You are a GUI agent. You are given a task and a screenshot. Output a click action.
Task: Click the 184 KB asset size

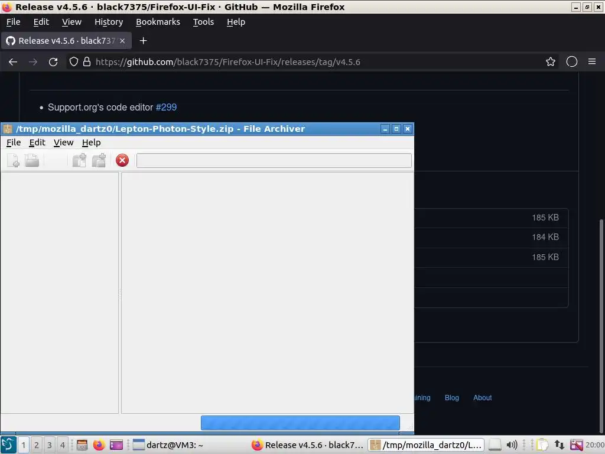coord(545,237)
